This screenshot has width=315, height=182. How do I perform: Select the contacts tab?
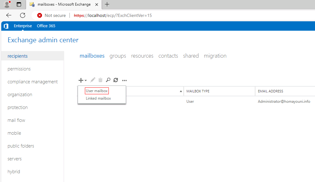(x=168, y=56)
